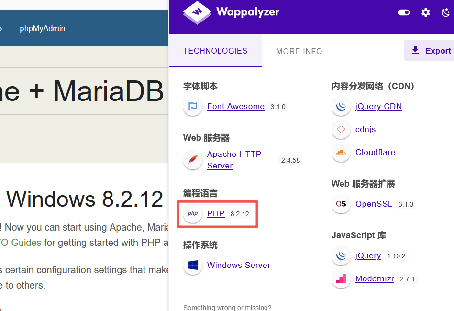The width and height of the screenshot is (454, 311).
Task: Click the OpenSSL version 3.1.3 badge
Action: 406,204
